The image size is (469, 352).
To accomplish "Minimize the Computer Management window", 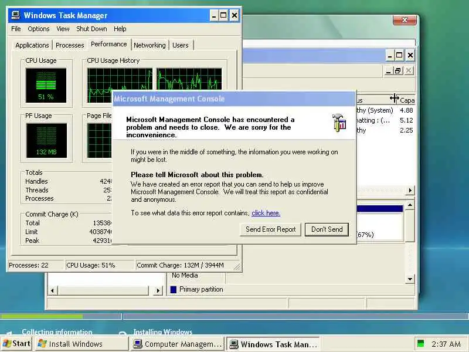I will coord(389,55).
